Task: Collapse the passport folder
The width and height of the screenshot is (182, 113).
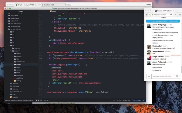Action: pyautogui.click(x=11, y=51)
